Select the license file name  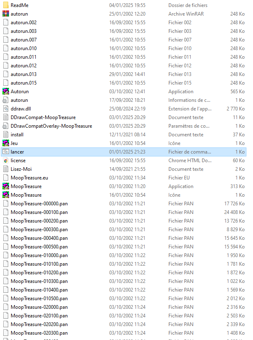click(x=18, y=161)
